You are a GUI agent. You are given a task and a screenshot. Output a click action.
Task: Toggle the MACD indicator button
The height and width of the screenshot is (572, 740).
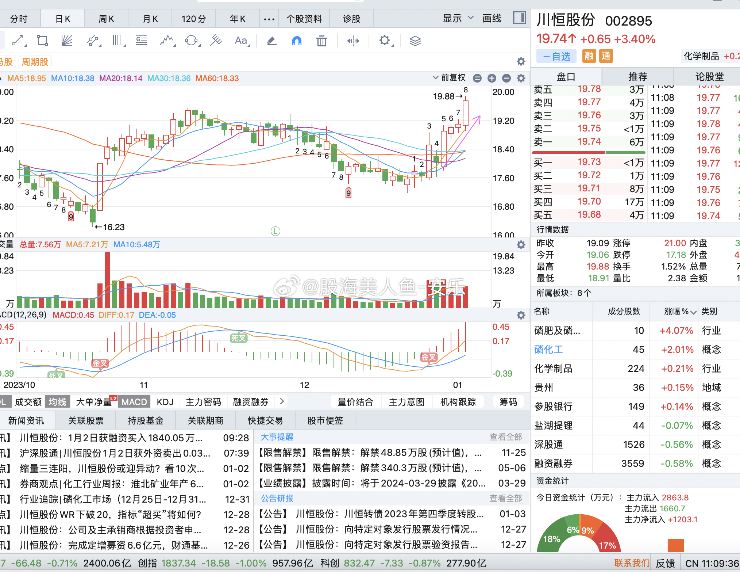click(x=134, y=402)
